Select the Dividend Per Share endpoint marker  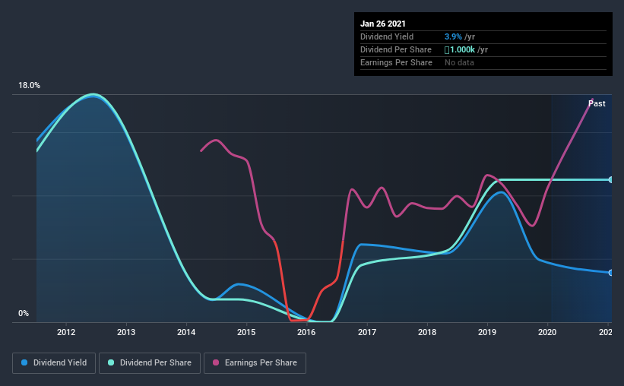tap(610, 180)
